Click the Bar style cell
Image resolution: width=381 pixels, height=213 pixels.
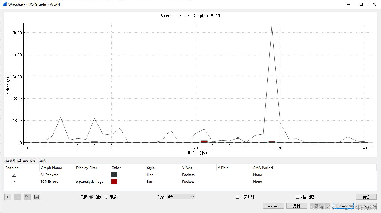pyautogui.click(x=150, y=182)
